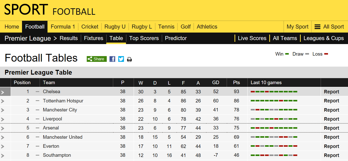348x161 pixels.
Task: Click the green Win legend swatch
Action: coord(287,54)
